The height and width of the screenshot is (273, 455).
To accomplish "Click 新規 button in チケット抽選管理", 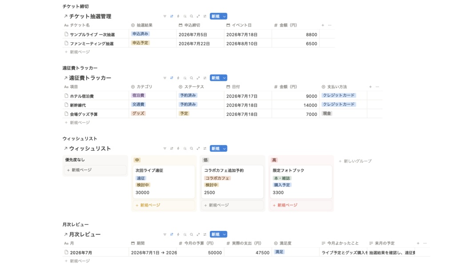I will coord(216,16).
